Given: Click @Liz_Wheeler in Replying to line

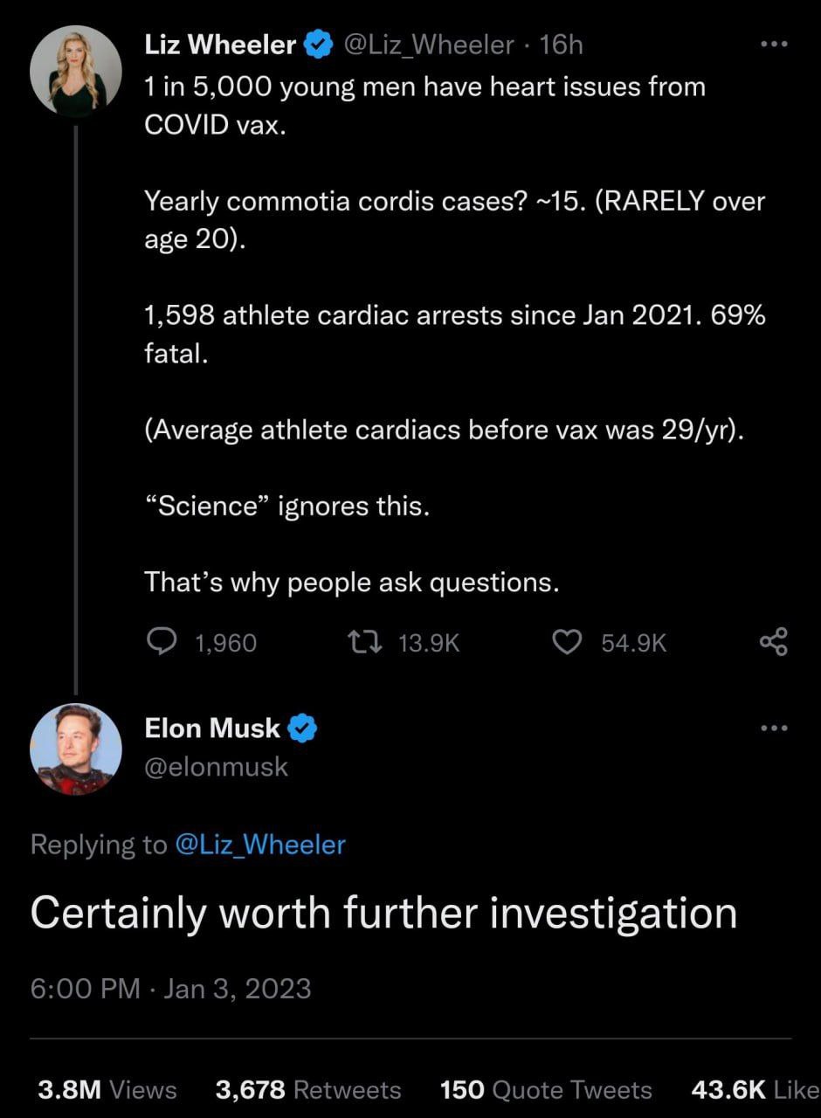Looking at the screenshot, I should [x=260, y=845].
